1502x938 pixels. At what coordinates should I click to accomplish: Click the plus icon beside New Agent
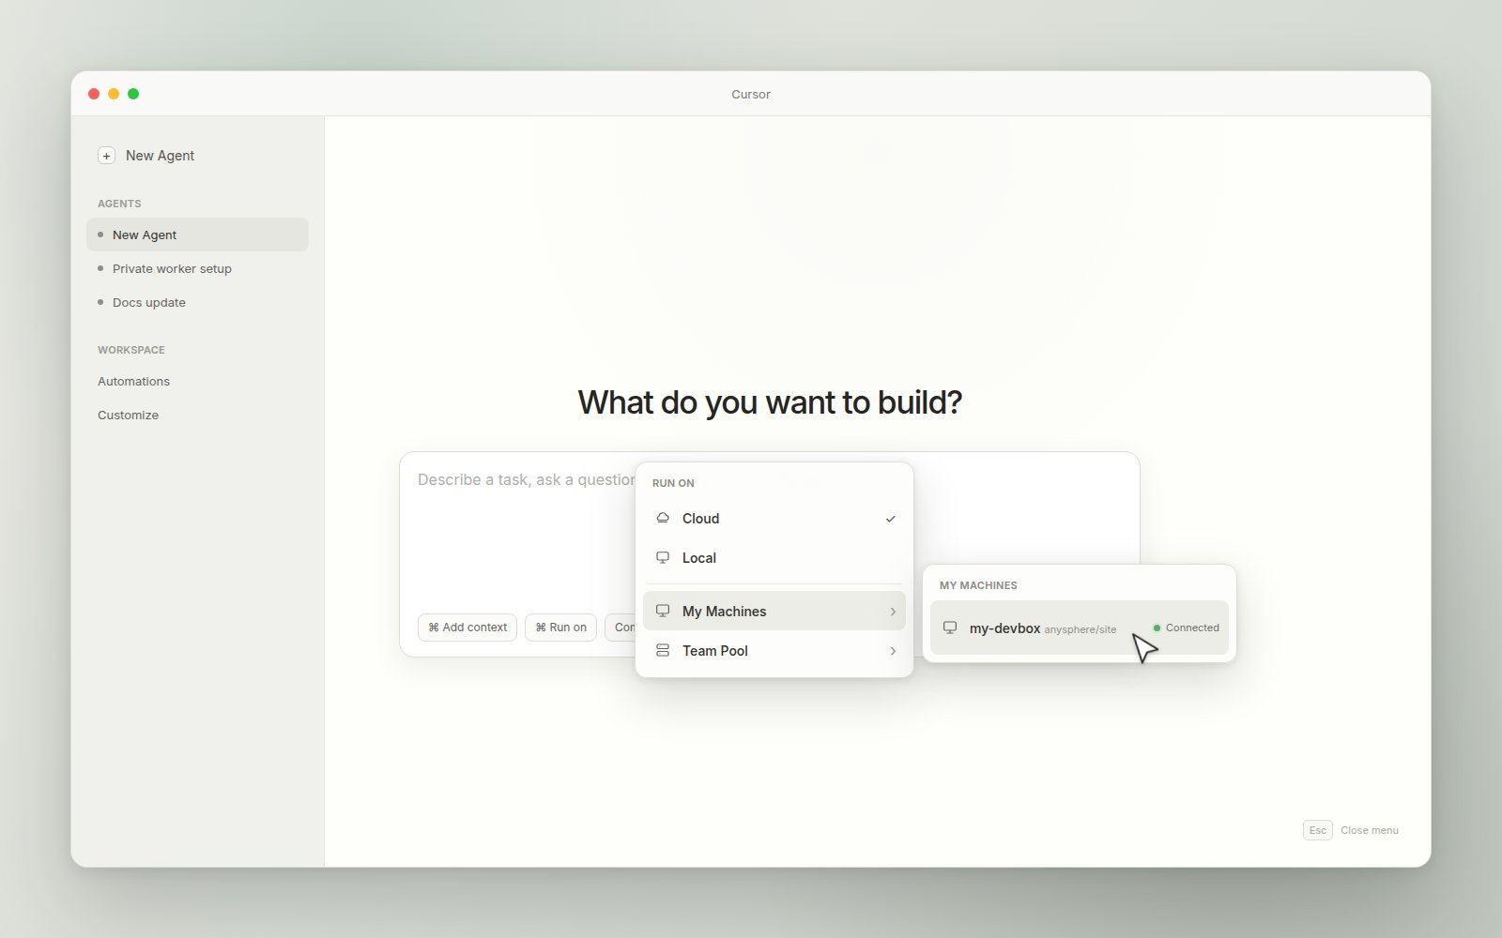pos(106,156)
